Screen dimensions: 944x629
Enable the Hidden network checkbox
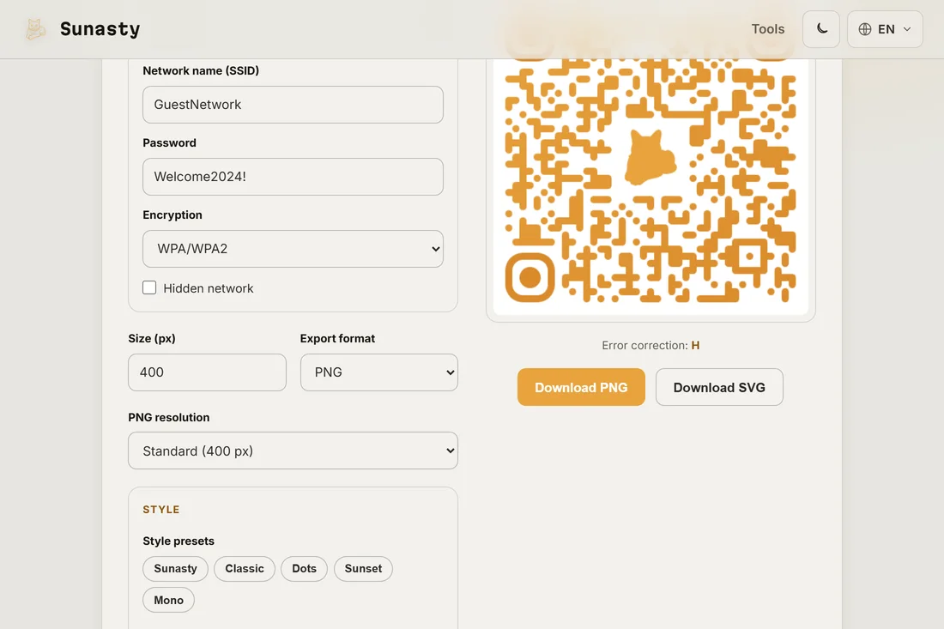[x=149, y=287]
